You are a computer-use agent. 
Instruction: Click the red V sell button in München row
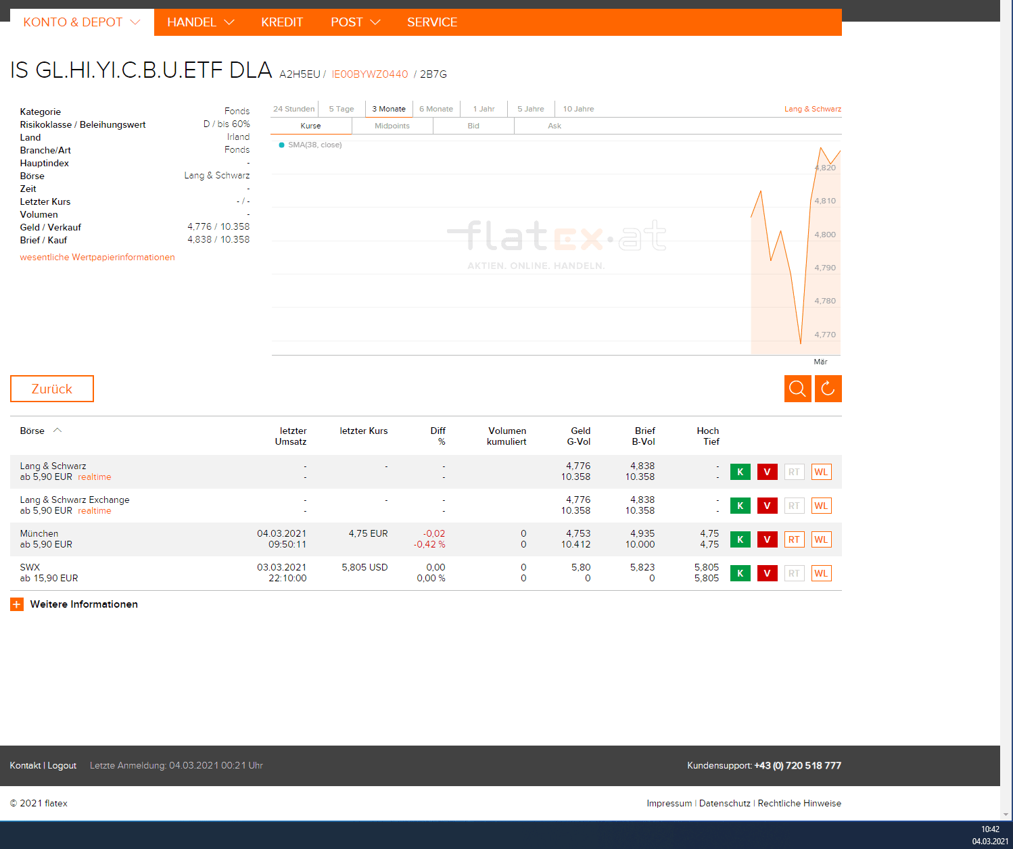[x=768, y=539]
